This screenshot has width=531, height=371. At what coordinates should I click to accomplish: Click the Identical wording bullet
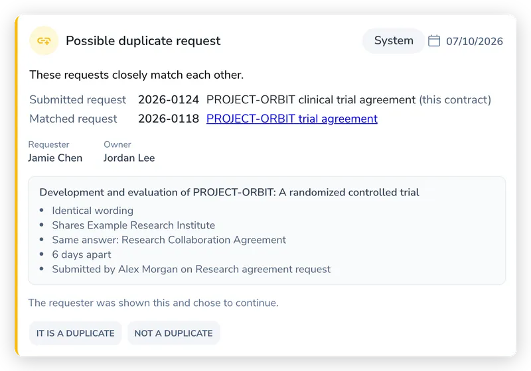(92, 211)
